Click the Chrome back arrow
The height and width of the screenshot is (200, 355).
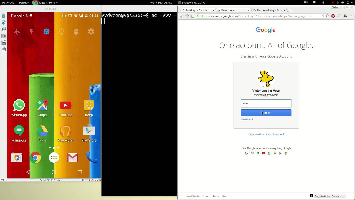[182, 16]
